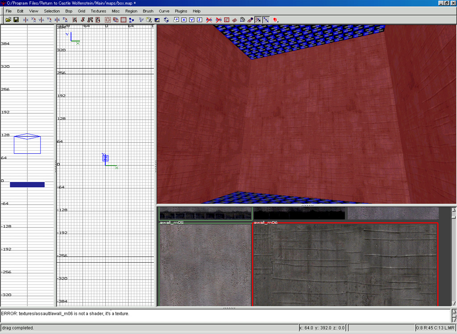
Task: Open the texture view mode icon menu
Action: point(149,20)
